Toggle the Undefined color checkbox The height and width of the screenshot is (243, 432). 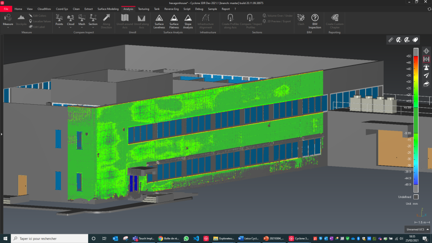pyautogui.click(x=416, y=197)
